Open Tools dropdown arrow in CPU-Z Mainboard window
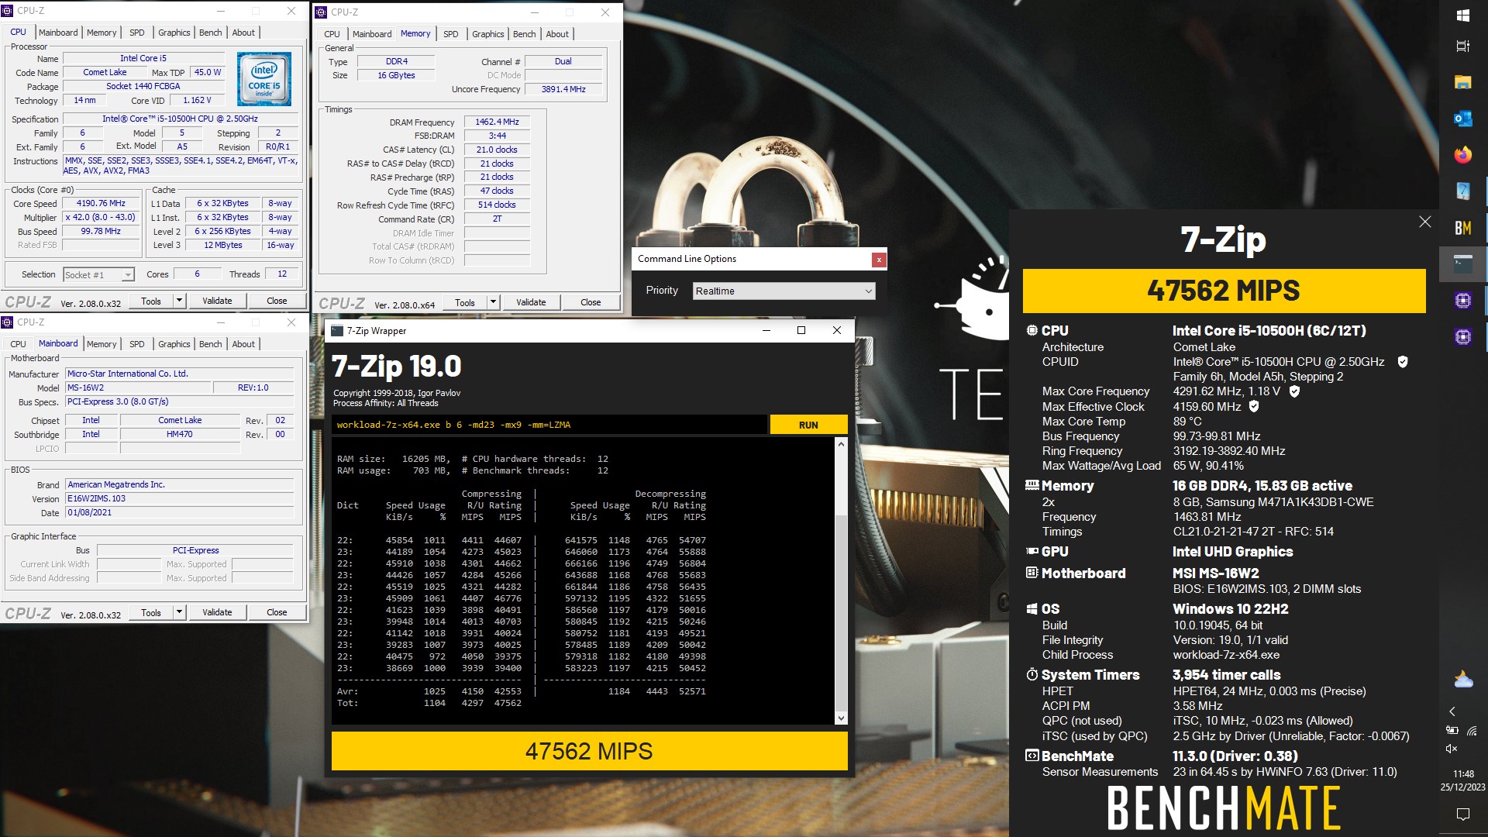 (x=179, y=612)
